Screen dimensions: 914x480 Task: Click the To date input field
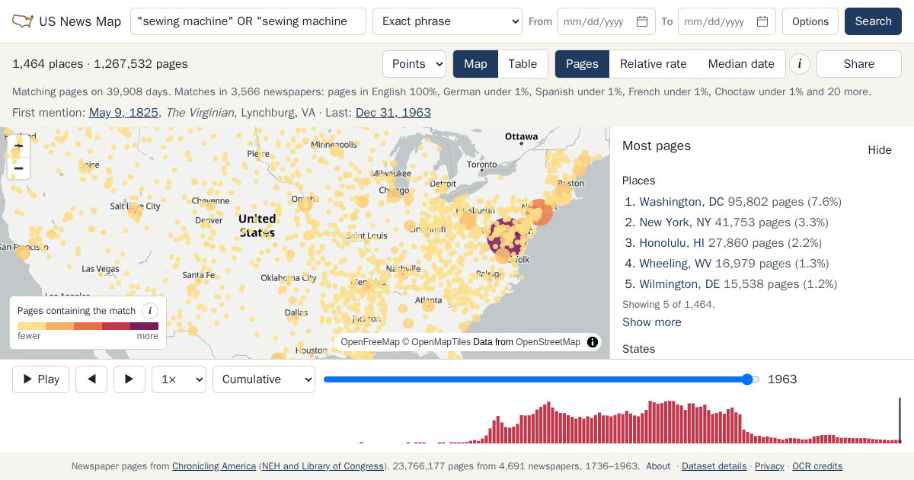727,21
